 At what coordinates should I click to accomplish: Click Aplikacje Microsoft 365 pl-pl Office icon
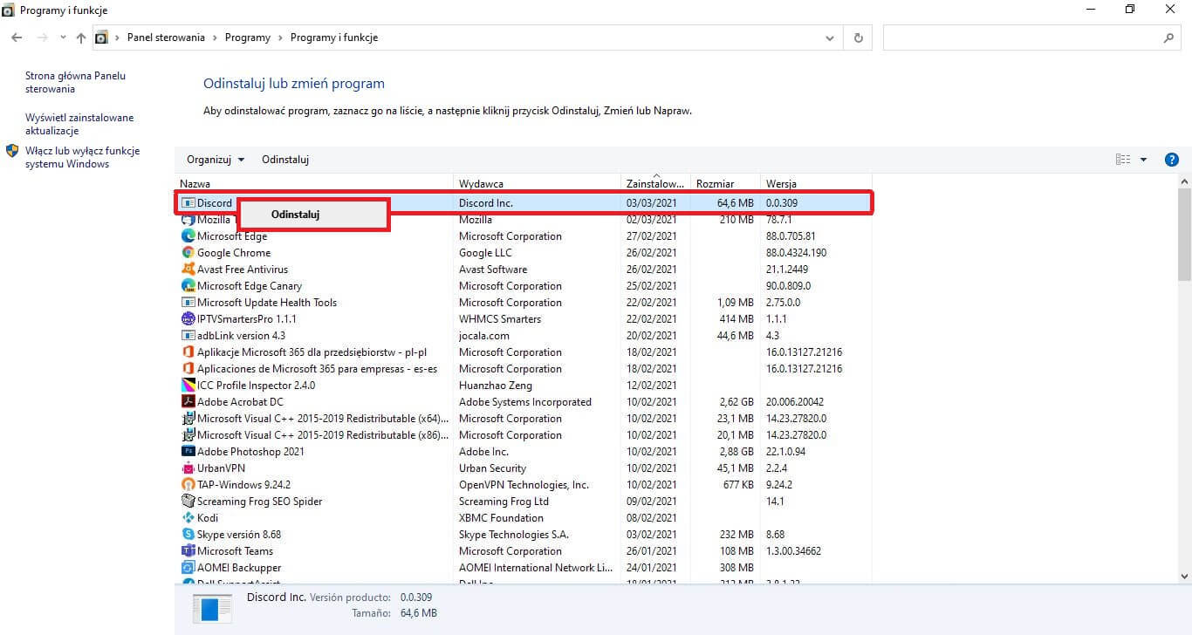tap(188, 352)
